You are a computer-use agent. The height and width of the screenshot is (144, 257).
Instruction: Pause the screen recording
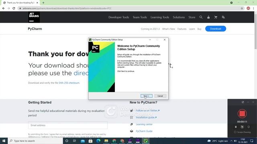point(236,127)
